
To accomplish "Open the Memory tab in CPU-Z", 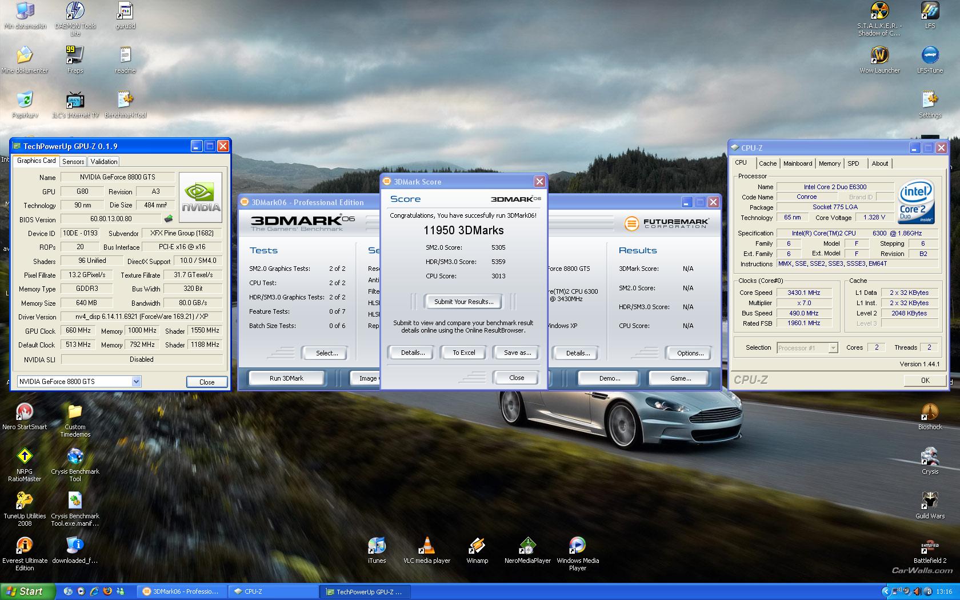I will (830, 163).
